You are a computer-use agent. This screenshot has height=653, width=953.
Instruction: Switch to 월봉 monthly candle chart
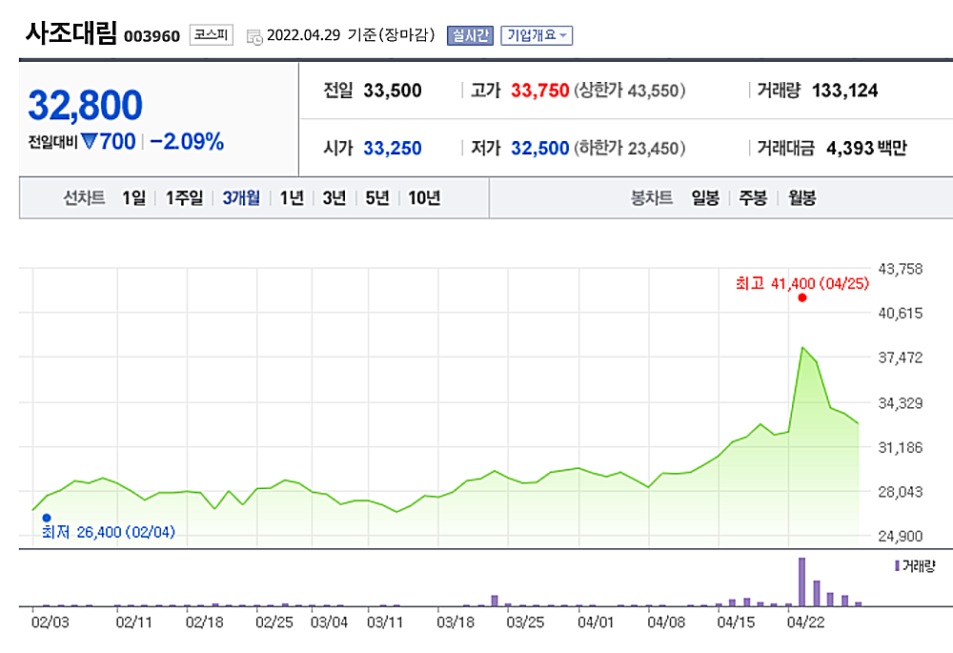pyautogui.click(x=801, y=197)
